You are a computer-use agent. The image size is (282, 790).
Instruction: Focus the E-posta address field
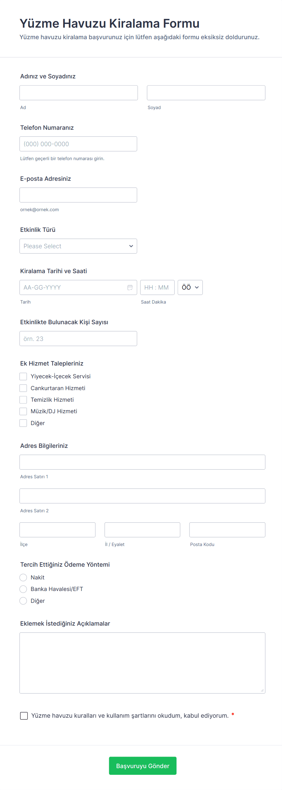point(78,195)
